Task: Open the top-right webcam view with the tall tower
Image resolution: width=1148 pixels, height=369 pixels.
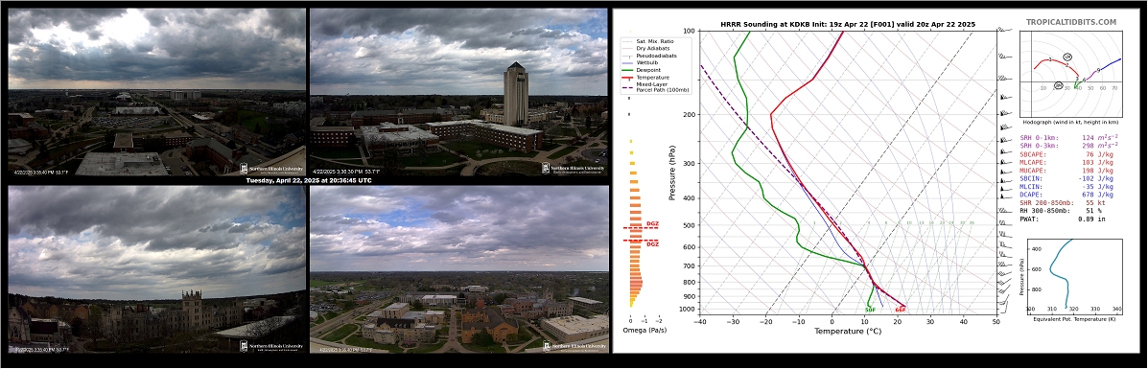Action: point(458,91)
